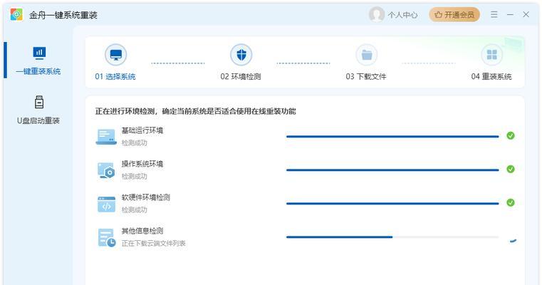Click the 其他信息检测 progress bar

pos(392,237)
